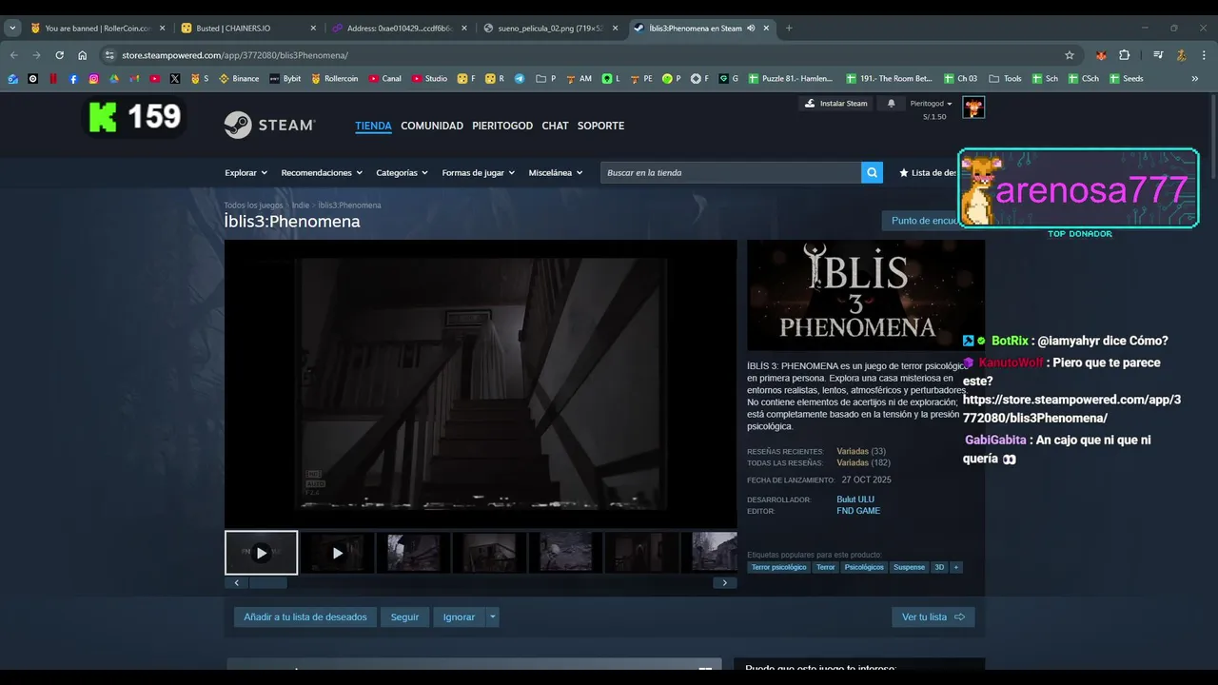Click 'Ver tu lista' button
Screen dimensions: 1218x685
pos(933,616)
